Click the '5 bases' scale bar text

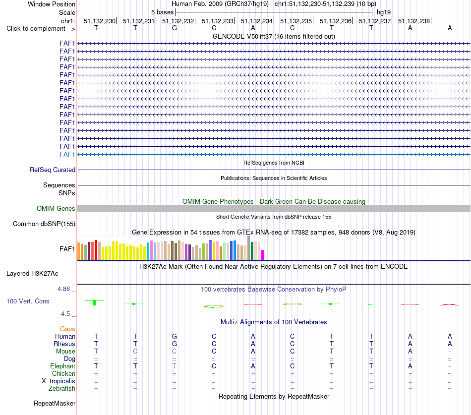(162, 12)
